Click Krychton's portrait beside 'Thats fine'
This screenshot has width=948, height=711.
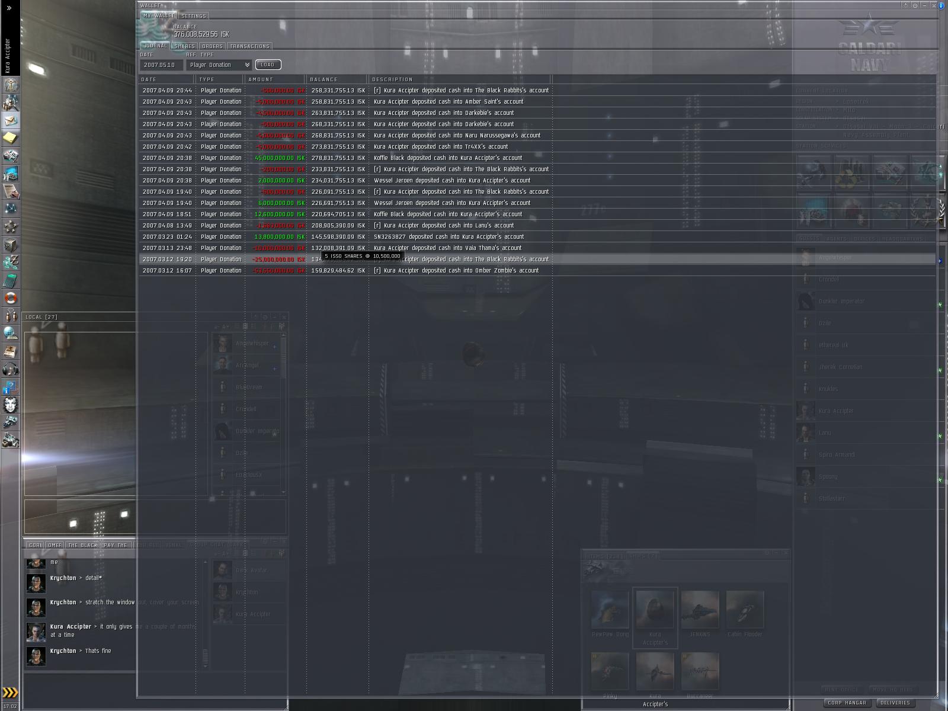pyautogui.click(x=36, y=656)
